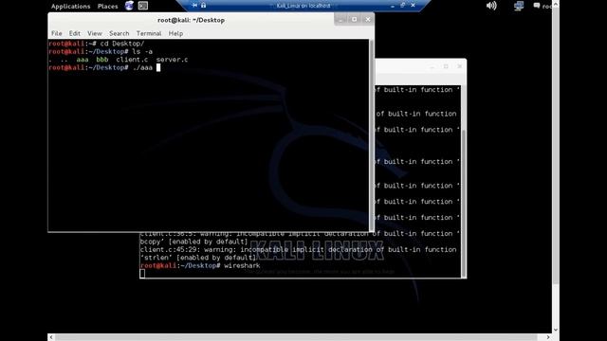Click the './aaa' command text
This screenshot has height=341, width=607.
coord(142,67)
